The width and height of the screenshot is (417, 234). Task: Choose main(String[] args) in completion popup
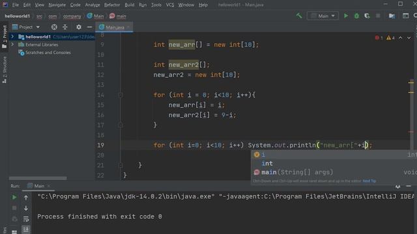[334, 172]
